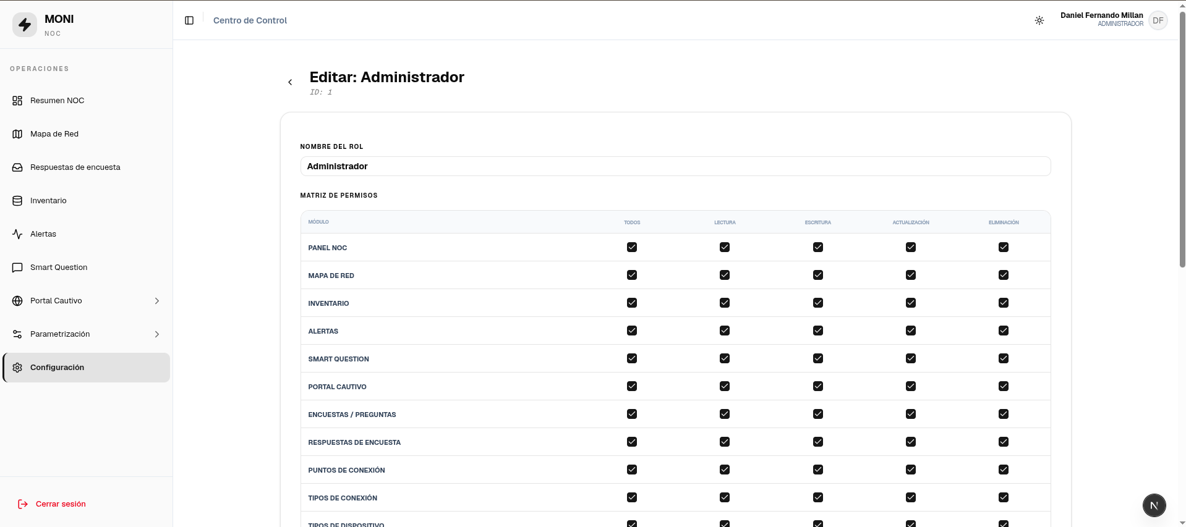Image resolution: width=1186 pixels, height=527 pixels.
Task: Click the Alertas activity icon
Action: [x=17, y=234]
